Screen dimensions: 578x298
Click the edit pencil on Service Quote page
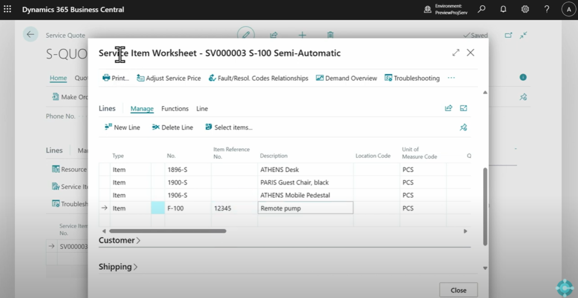point(246,35)
